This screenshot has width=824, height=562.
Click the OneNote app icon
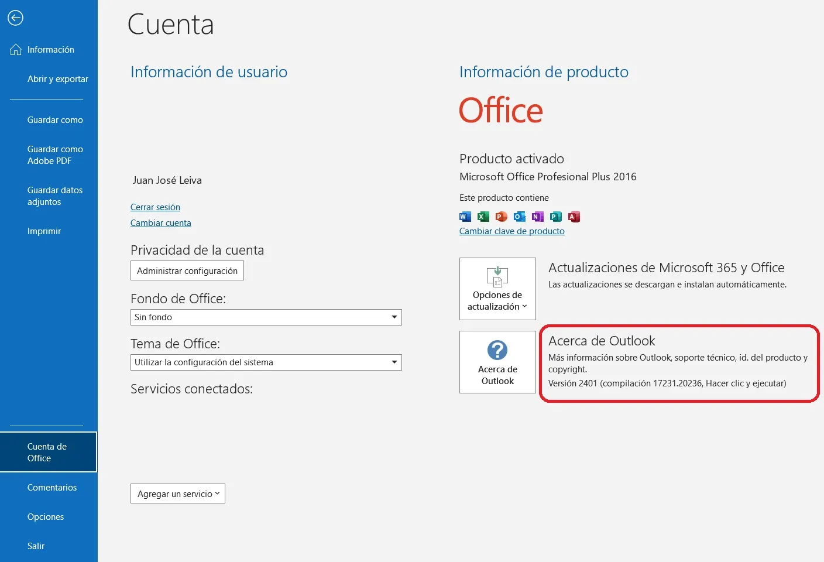[x=538, y=217]
